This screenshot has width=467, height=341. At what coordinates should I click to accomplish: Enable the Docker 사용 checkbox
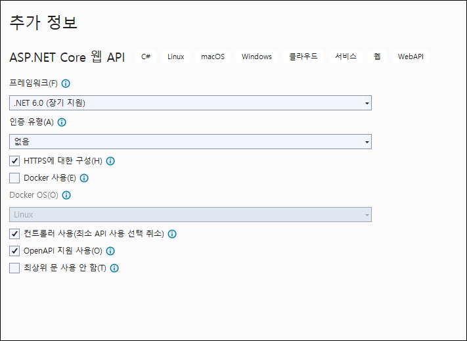click(x=15, y=178)
